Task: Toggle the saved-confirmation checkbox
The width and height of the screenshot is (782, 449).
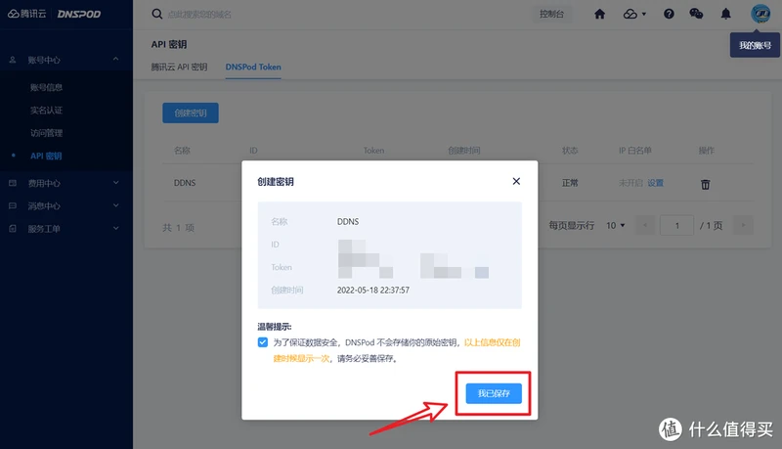Action: (263, 342)
